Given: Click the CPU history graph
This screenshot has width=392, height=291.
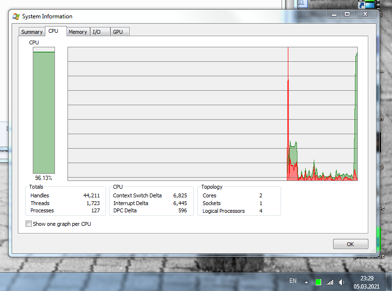Looking at the screenshot, I should (x=213, y=113).
